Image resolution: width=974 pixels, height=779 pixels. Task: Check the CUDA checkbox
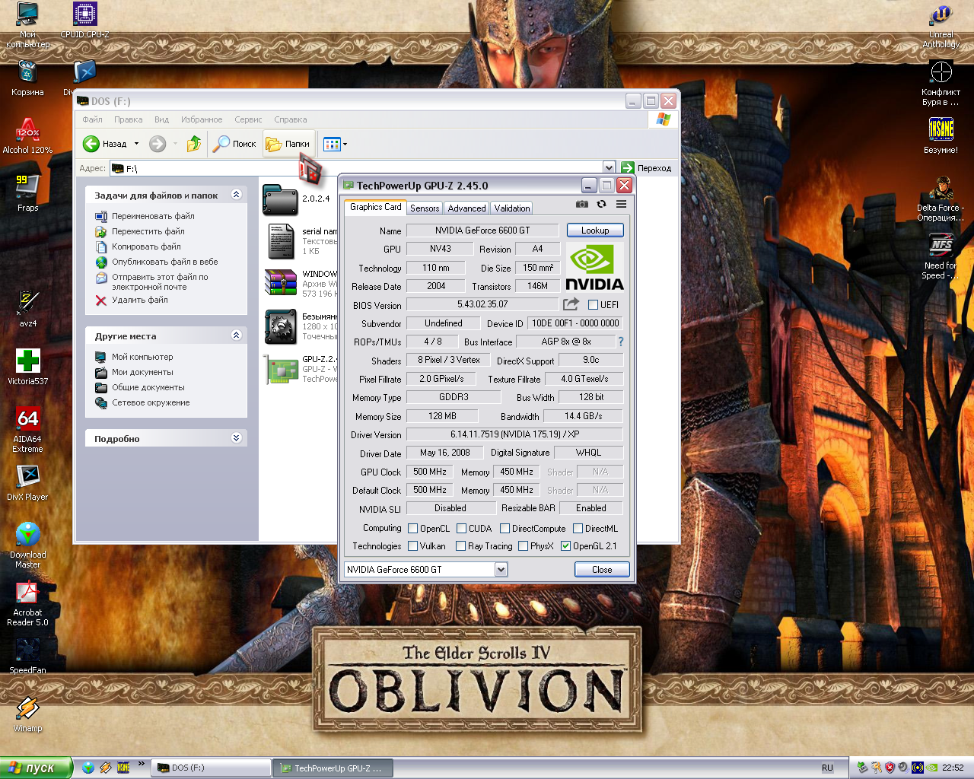(x=461, y=529)
